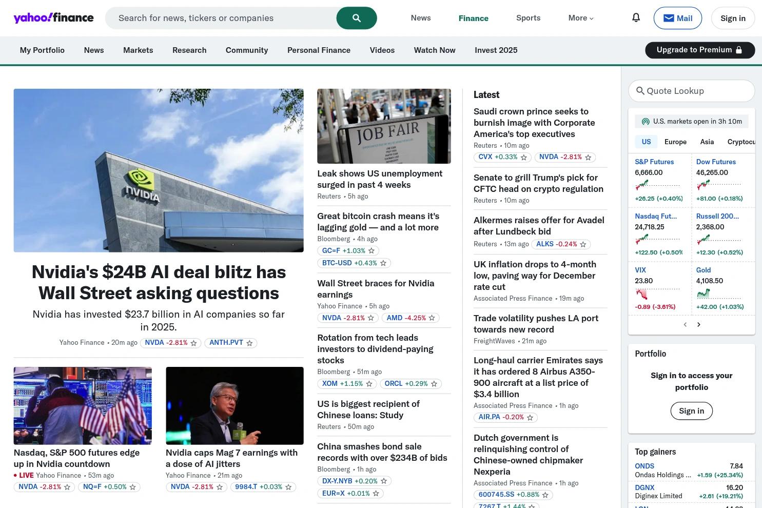Open the Personal Finance menu

click(319, 50)
